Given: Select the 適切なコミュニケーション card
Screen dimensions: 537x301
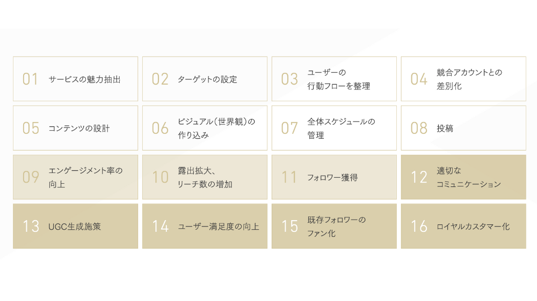Looking at the screenshot, I should tap(463, 177).
